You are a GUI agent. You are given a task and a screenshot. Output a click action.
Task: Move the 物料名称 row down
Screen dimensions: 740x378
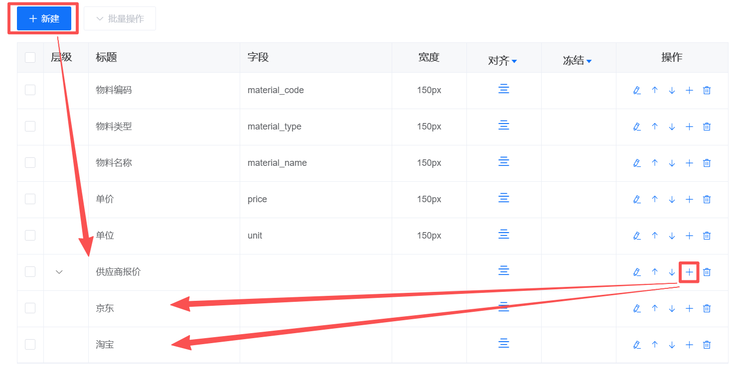(672, 163)
